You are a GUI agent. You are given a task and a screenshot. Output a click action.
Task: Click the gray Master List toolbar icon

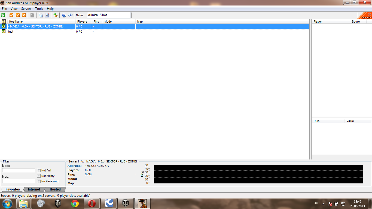32,15
